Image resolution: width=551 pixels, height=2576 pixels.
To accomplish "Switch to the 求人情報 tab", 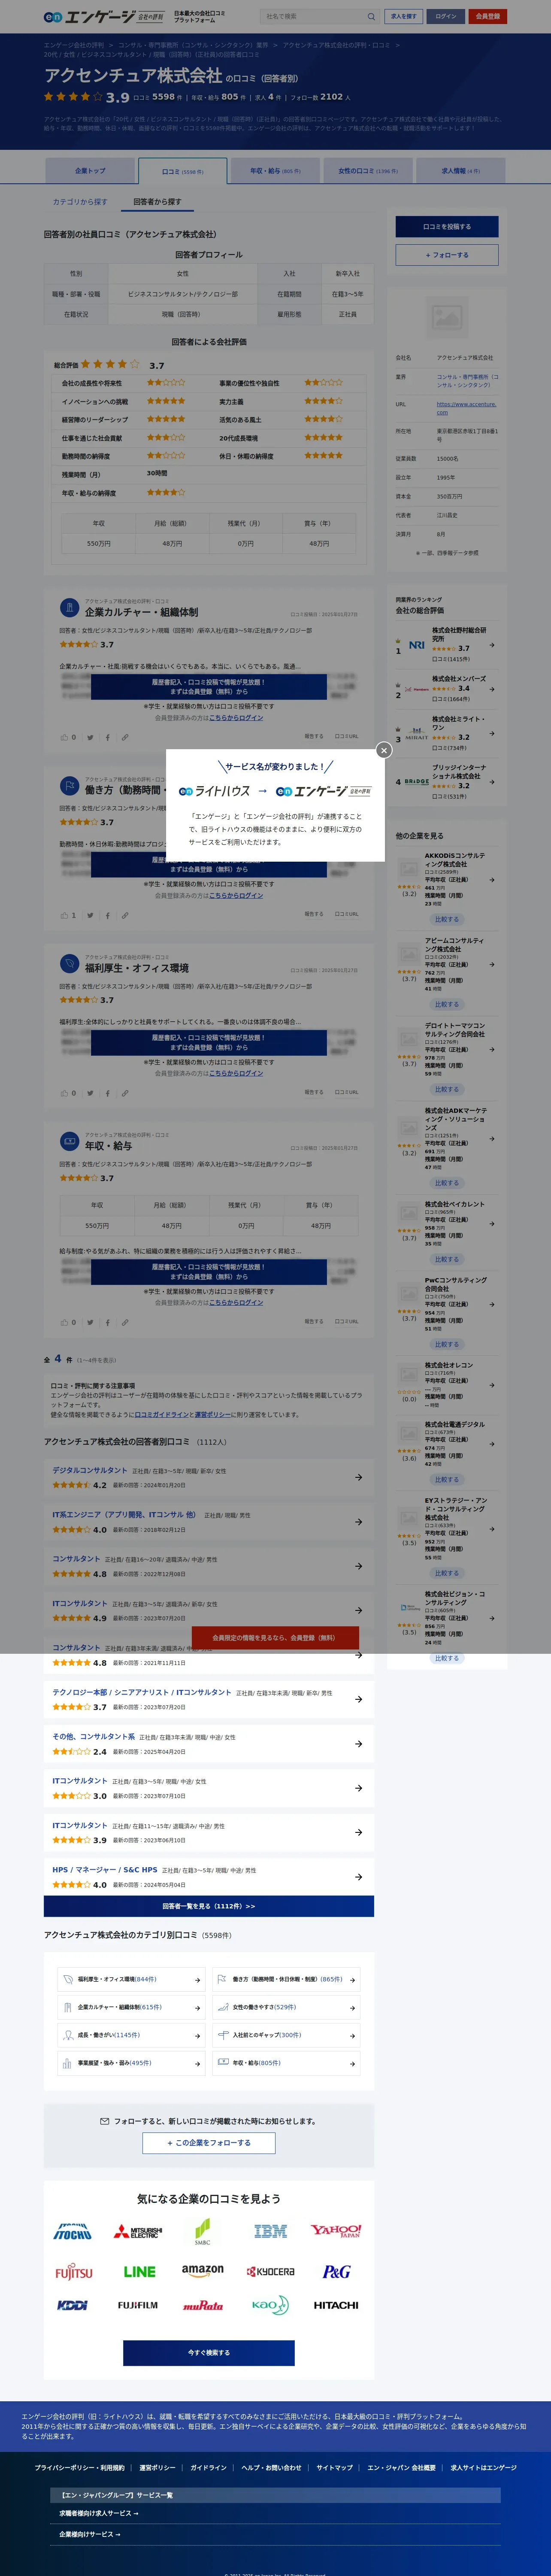I will pyautogui.click(x=461, y=171).
